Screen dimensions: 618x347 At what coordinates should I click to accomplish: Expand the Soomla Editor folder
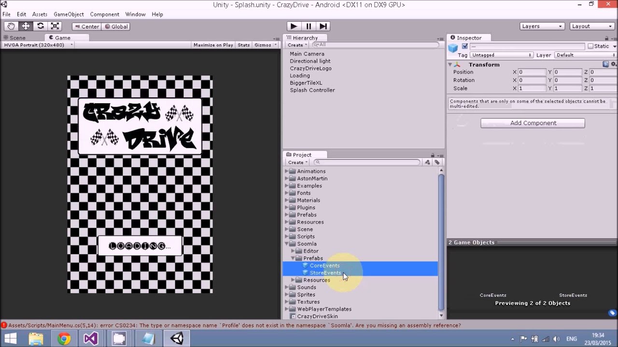293,251
